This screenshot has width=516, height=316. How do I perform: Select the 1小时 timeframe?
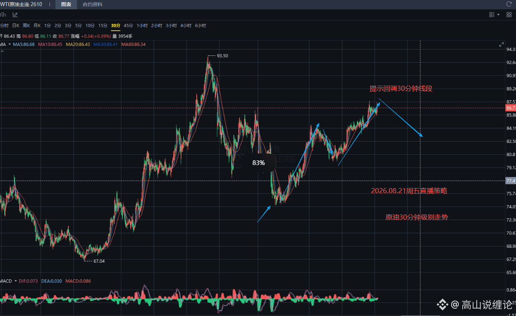click(x=142, y=26)
